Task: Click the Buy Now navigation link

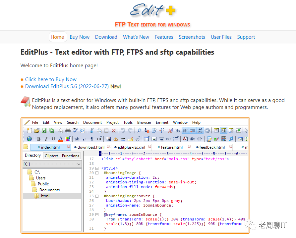Action: [80, 37]
